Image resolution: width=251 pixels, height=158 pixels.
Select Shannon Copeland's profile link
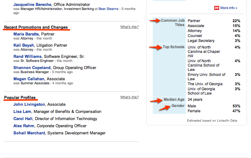coord(32,68)
